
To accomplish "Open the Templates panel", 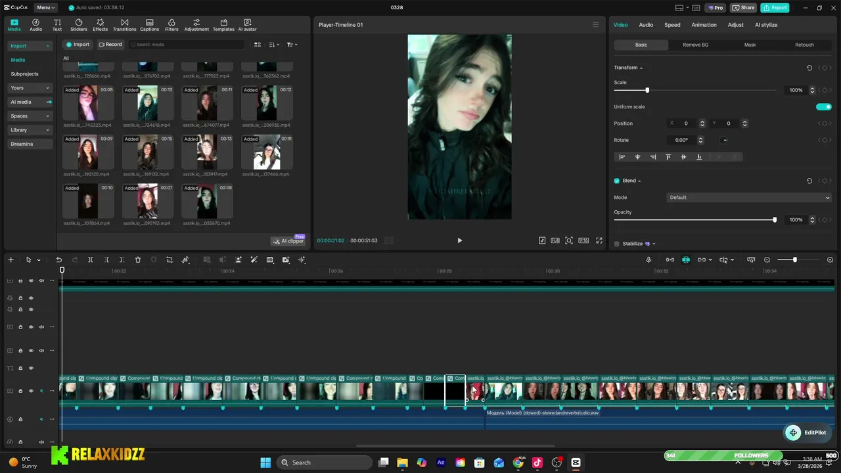I will coord(223,25).
